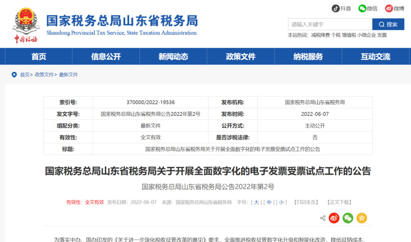Click the green WeChat (微信) header icon
This screenshot has height=242, width=411.
pyautogui.click(x=362, y=9)
